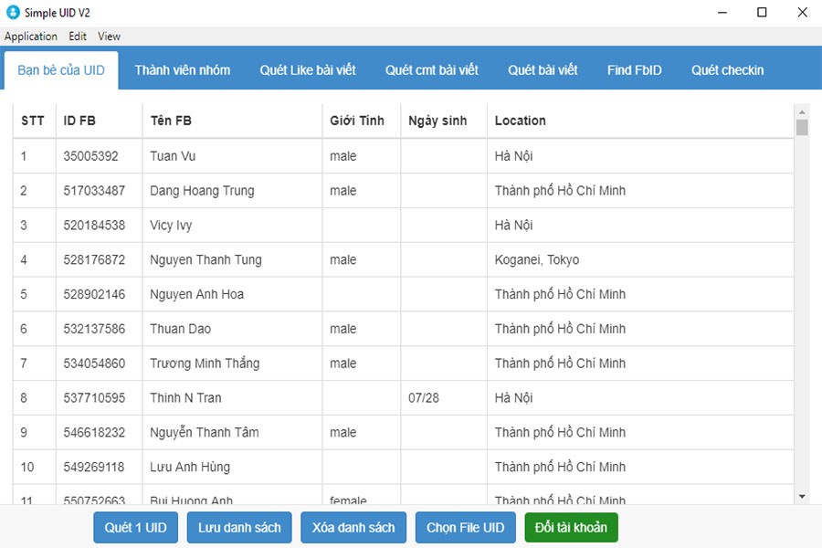Open the View menu

coord(109,37)
